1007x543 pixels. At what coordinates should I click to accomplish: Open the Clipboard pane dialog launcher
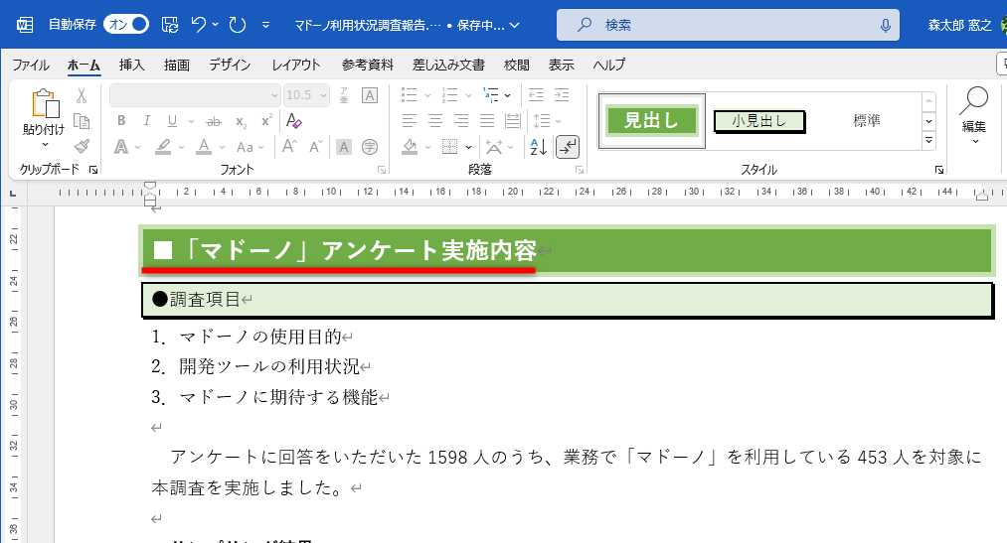point(93,170)
